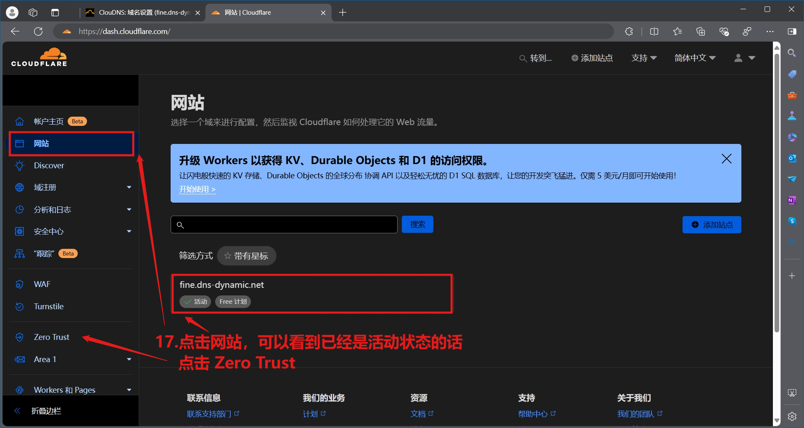Click the Turnstile icon
804x428 pixels.
coord(19,306)
